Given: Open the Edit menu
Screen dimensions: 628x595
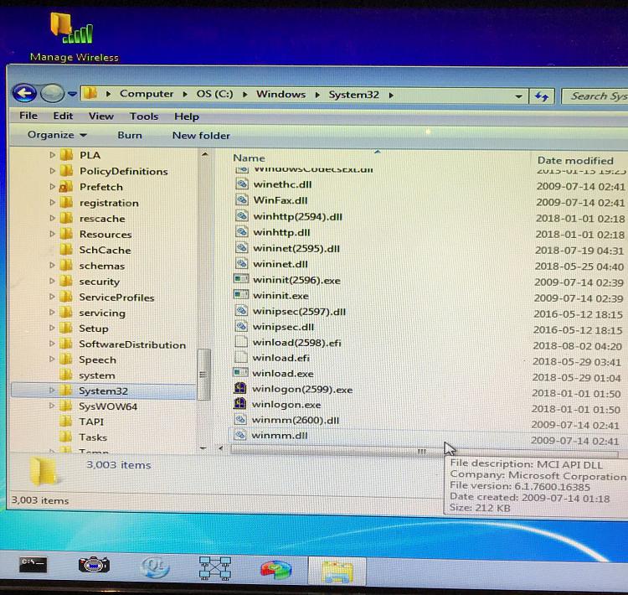Looking at the screenshot, I should (x=63, y=116).
